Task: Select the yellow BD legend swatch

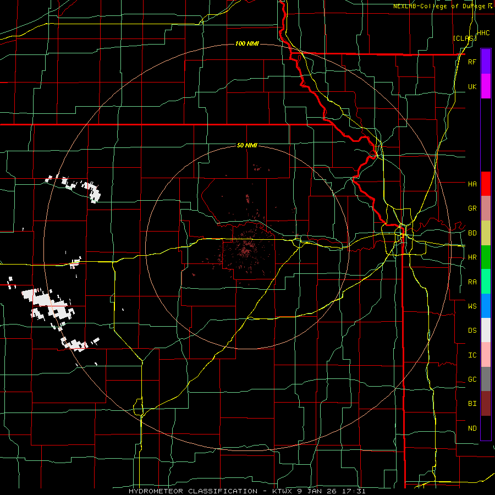Action: (486, 233)
